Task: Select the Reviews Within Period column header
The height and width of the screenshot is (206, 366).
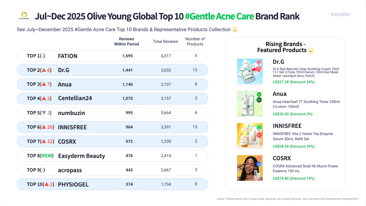Action: tap(127, 41)
